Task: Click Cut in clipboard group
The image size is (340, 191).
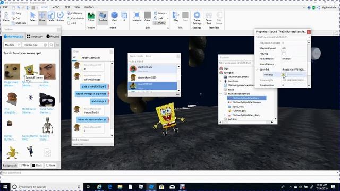Action: 16,18
